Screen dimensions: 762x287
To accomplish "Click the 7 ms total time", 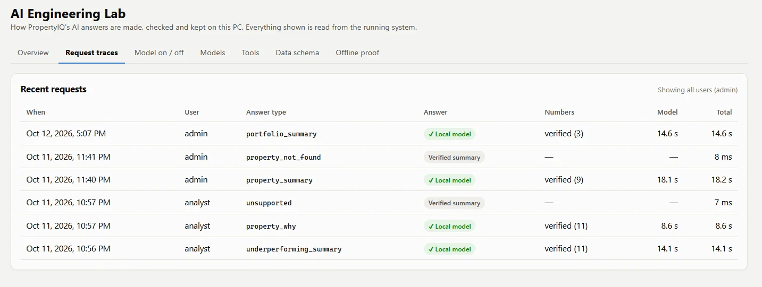I will pyautogui.click(x=723, y=203).
